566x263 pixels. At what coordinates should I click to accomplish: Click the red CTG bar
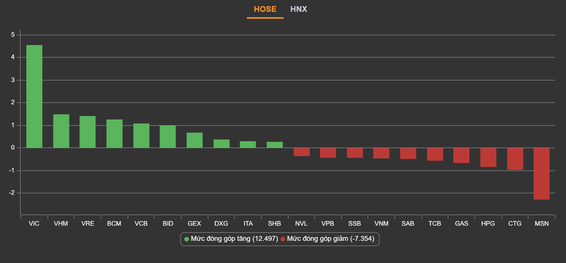(x=515, y=159)
